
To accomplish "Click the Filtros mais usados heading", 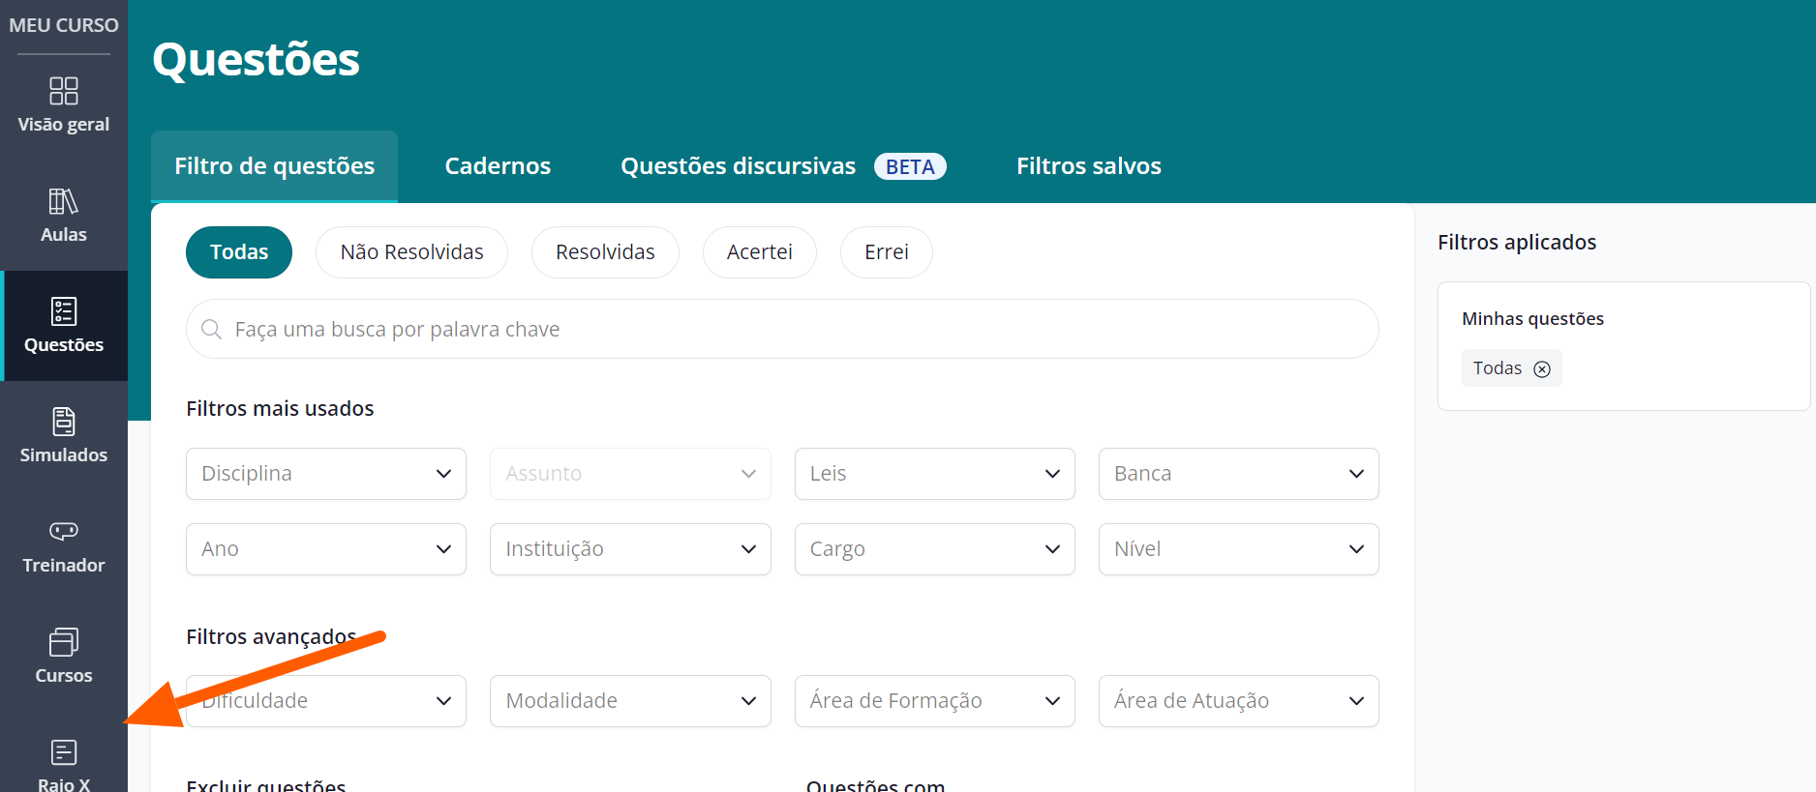I will coord(280,409).
